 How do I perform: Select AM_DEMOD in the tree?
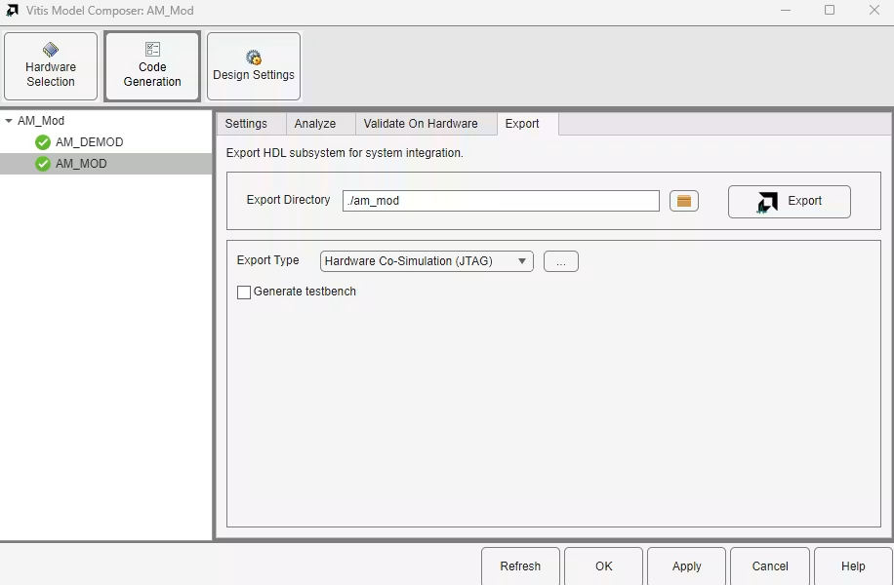click(106, 142)
